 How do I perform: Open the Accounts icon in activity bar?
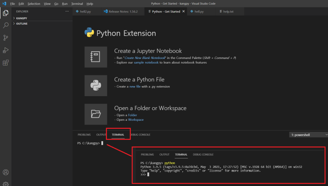tap(6, 172)
